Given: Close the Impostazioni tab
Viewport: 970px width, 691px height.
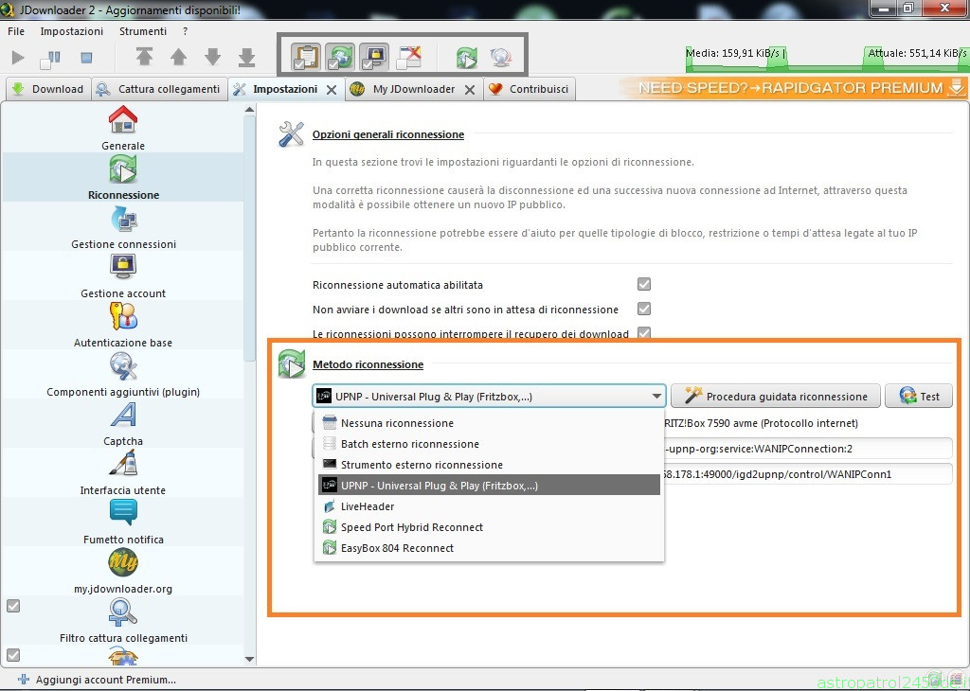Looking at the screenshot, I should click(x=332, y=90).
